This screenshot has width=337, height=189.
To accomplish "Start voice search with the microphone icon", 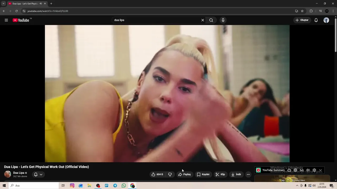I will click(x=223, y=20).
